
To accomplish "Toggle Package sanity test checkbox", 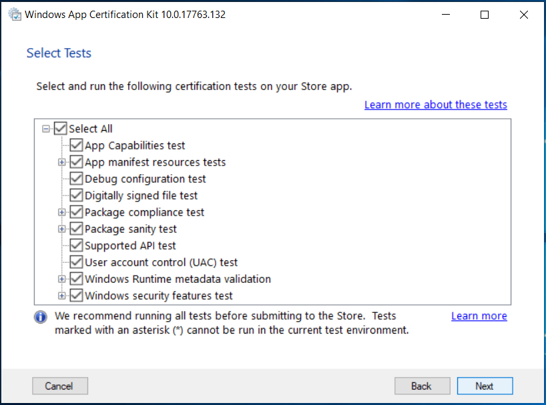I will coord(76,229).
